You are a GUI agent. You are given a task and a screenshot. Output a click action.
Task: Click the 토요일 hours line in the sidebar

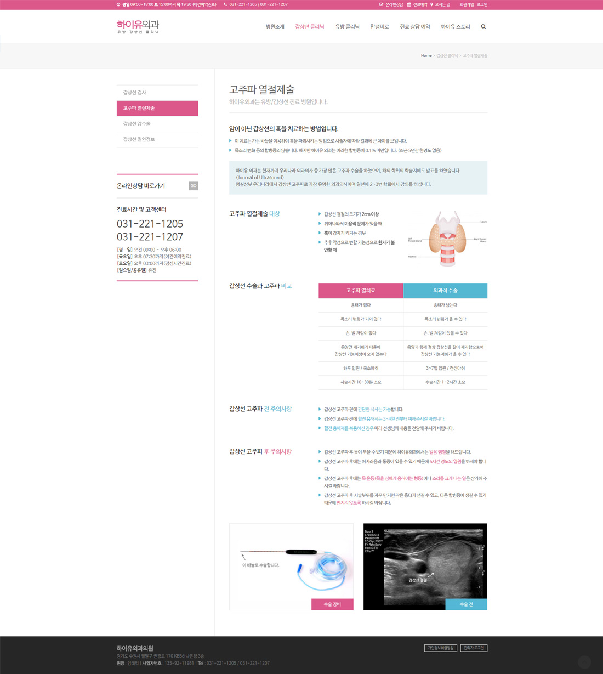[154, 263]
